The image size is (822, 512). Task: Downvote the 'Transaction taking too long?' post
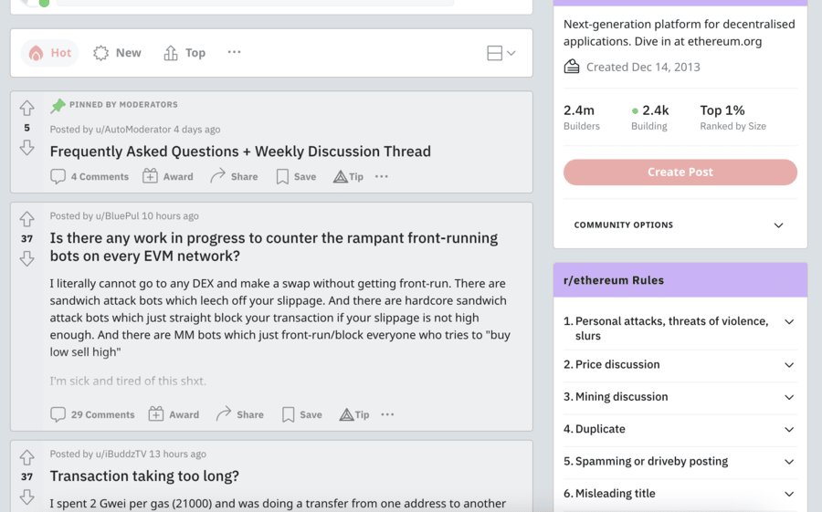pos(26,496)
